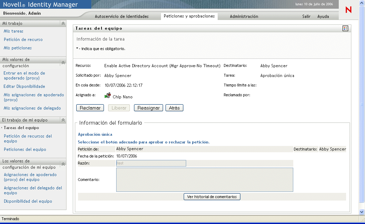Click the Reasignar button
Viewport: 365px width, 224px height.
(x=148, y=108)
